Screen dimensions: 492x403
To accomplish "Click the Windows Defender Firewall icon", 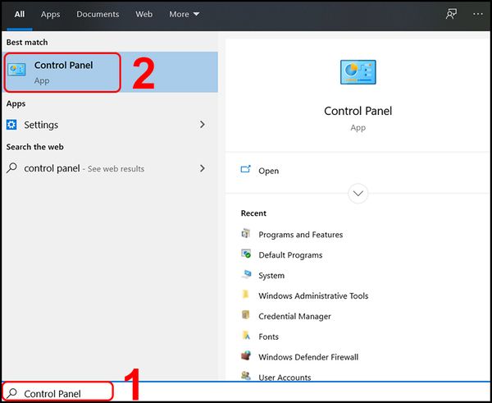I will click(x=245, y=356).
